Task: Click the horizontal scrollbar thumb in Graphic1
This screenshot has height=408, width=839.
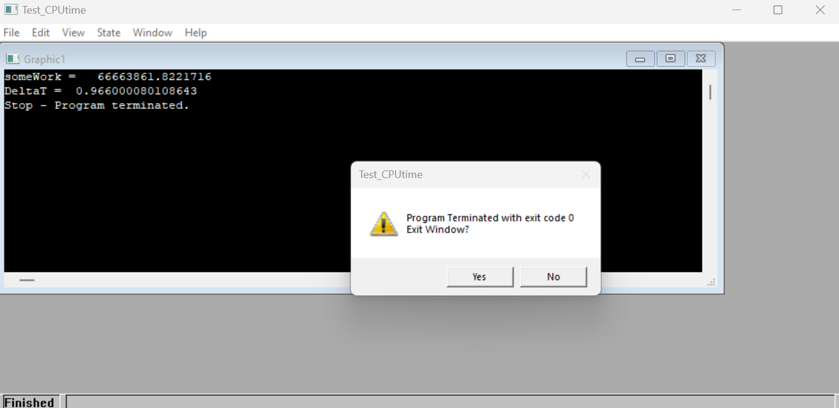Action: click(x=27, y=280)
